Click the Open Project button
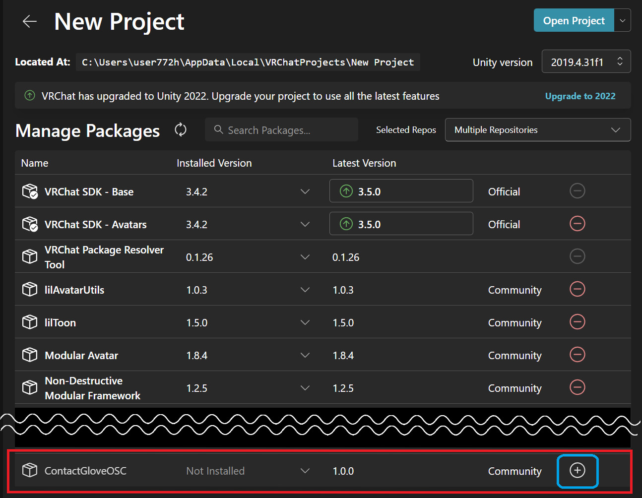This screenshot has height=498, width=642. pyautogui.click(x=574, y=20)
